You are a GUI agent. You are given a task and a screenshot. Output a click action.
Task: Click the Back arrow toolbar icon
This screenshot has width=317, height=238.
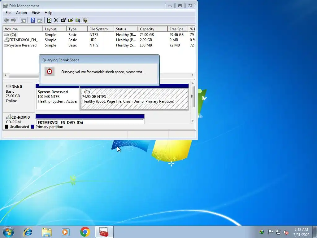coord(7,20)
